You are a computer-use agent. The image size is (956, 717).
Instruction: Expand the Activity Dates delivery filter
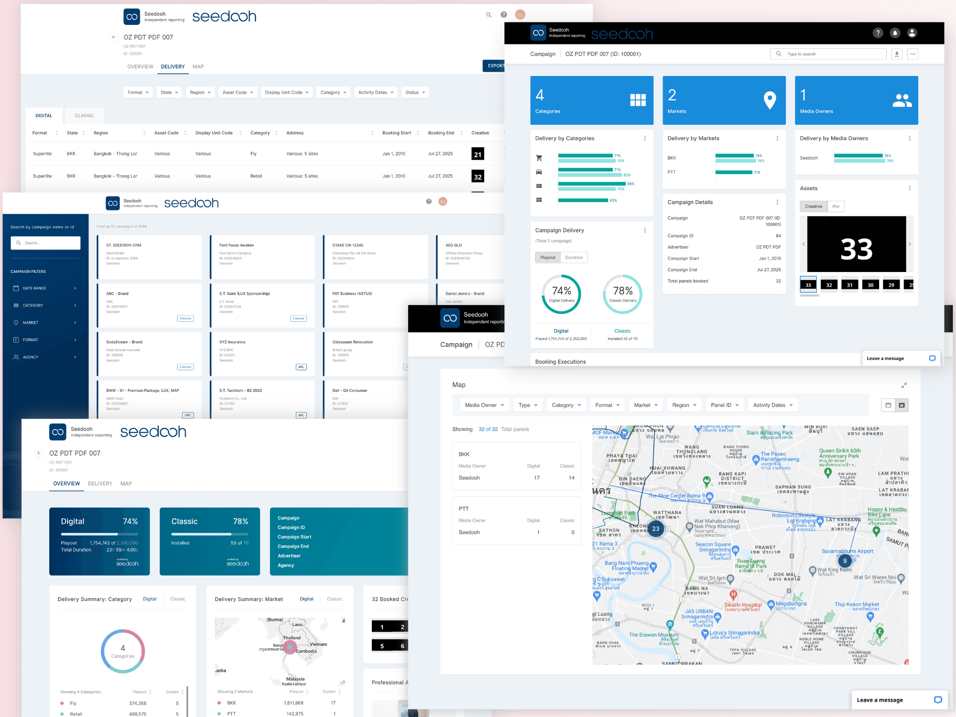(x=376, y=93)
